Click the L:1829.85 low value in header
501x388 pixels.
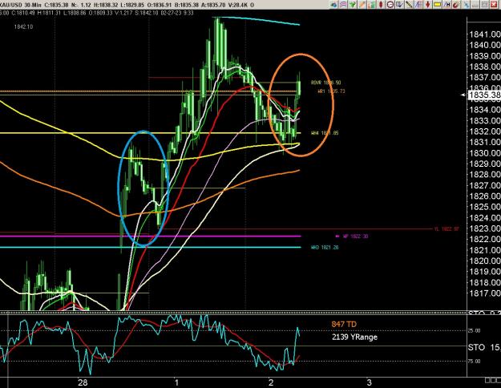coord(132,5)
